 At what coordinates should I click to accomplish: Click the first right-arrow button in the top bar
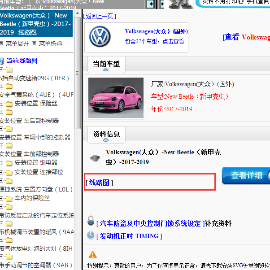(151, 4)
